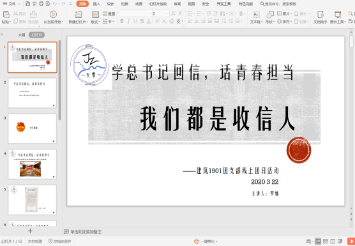Open the font name dropdown
This screenshot has height=246, width=355.
(150, 14)
